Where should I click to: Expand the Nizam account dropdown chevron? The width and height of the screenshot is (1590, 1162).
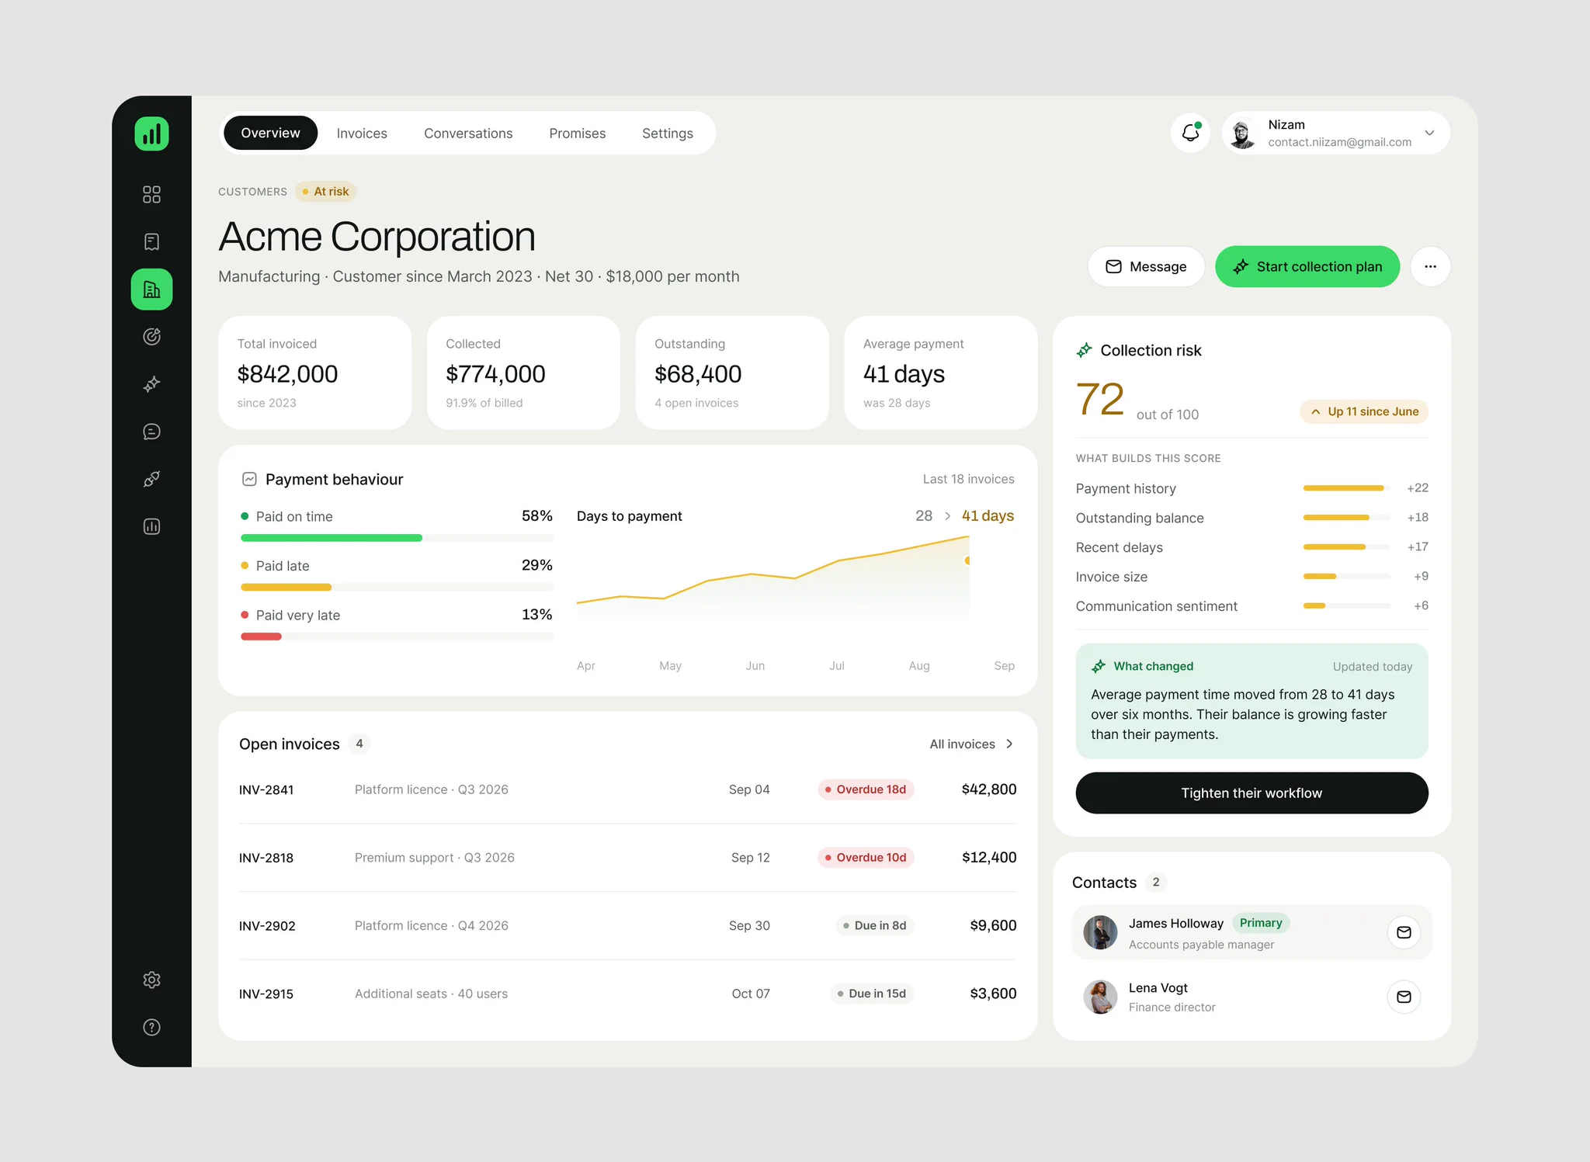tap(1429, 133)
